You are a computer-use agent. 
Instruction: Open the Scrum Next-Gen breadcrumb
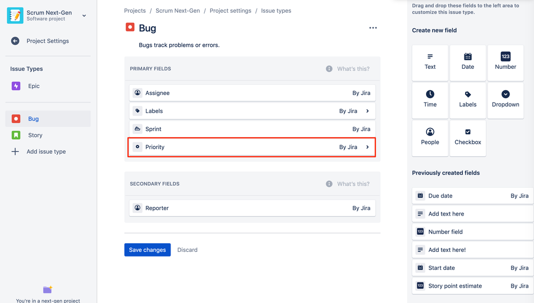click(178, 11)
